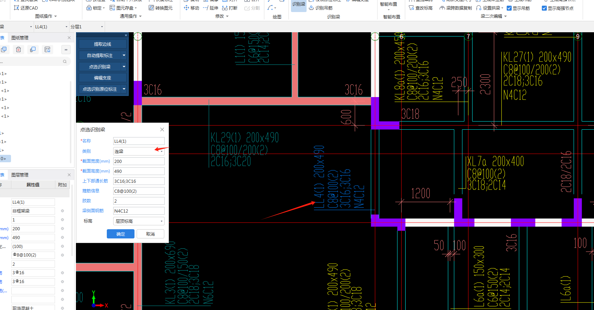Image resolution: width=594 pixels, height=310 pixels.
Task: Toggle 附加 radio for the 非框架梁 row
Action: pyautogui.click(x=62, y=211)
